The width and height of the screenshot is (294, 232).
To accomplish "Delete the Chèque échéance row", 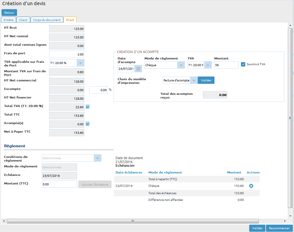I will point(251,186).
